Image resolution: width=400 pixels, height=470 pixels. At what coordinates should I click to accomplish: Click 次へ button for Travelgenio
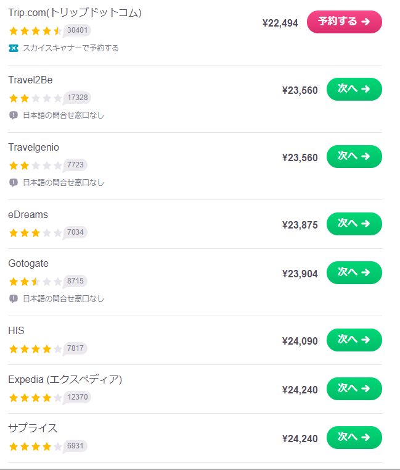(x=354, y=156)
